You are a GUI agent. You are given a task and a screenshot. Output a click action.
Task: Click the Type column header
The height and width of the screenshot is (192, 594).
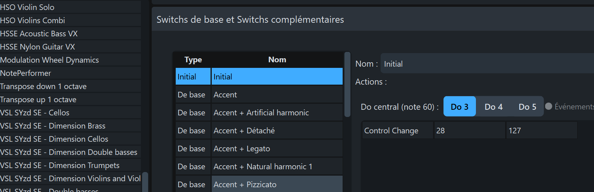193,60
